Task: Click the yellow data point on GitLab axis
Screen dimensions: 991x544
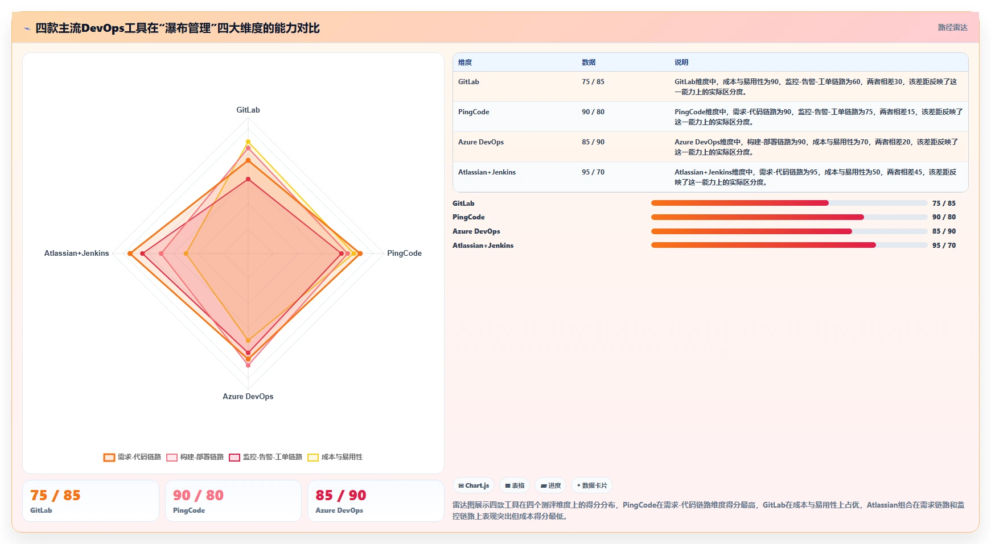Action: click(x=248, y=142)
